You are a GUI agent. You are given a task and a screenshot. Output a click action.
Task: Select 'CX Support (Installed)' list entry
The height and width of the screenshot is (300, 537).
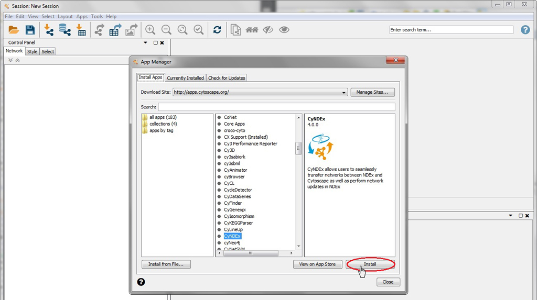pos(245,137)
